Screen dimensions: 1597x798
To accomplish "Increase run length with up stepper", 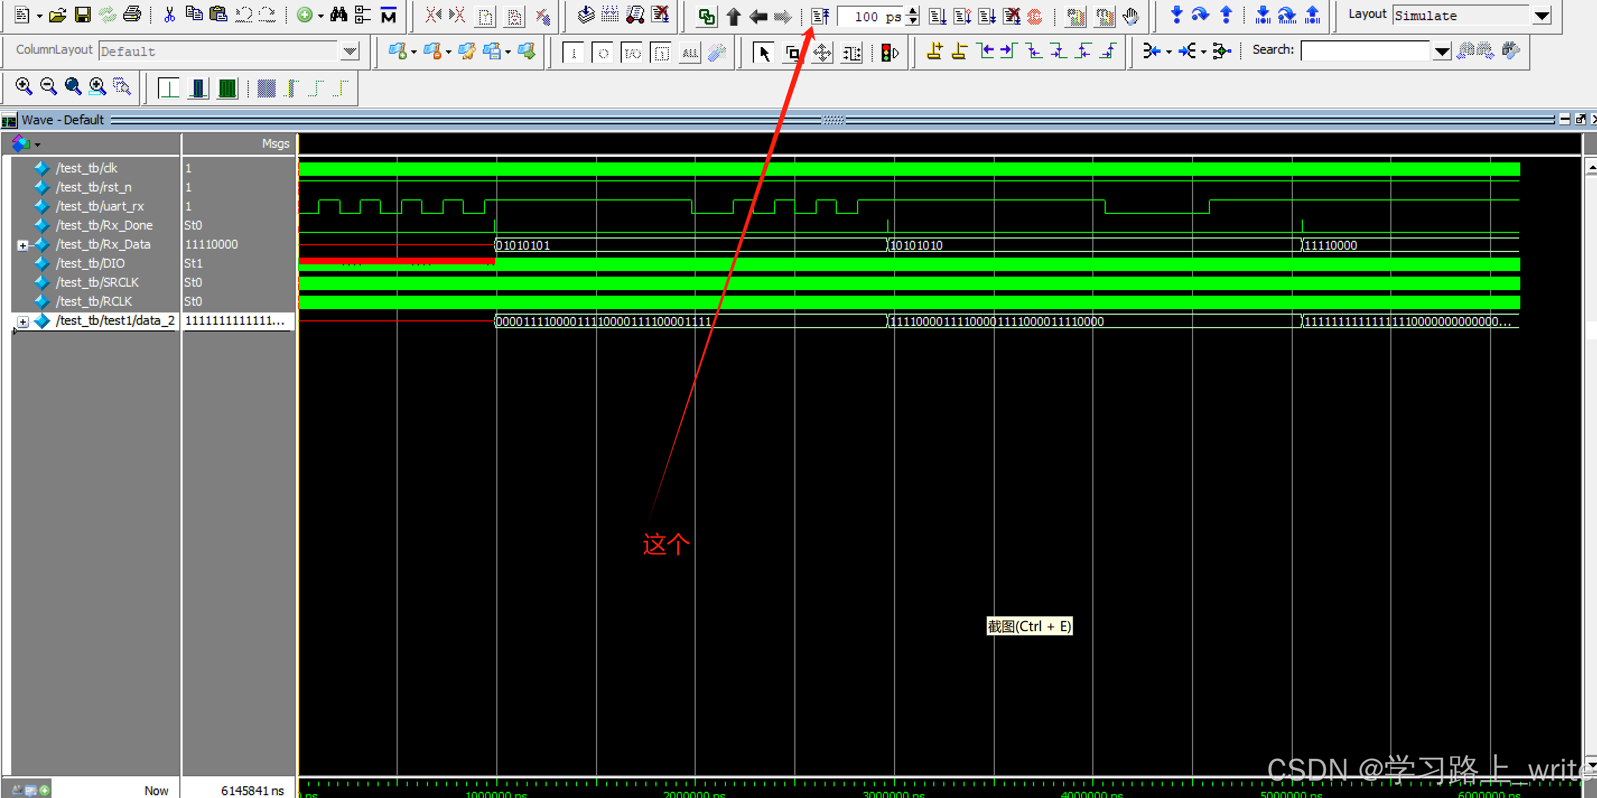I will (x=912, y=11).
